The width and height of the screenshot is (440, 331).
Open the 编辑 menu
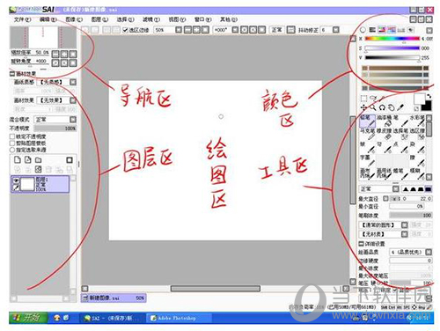click(48, 19)
